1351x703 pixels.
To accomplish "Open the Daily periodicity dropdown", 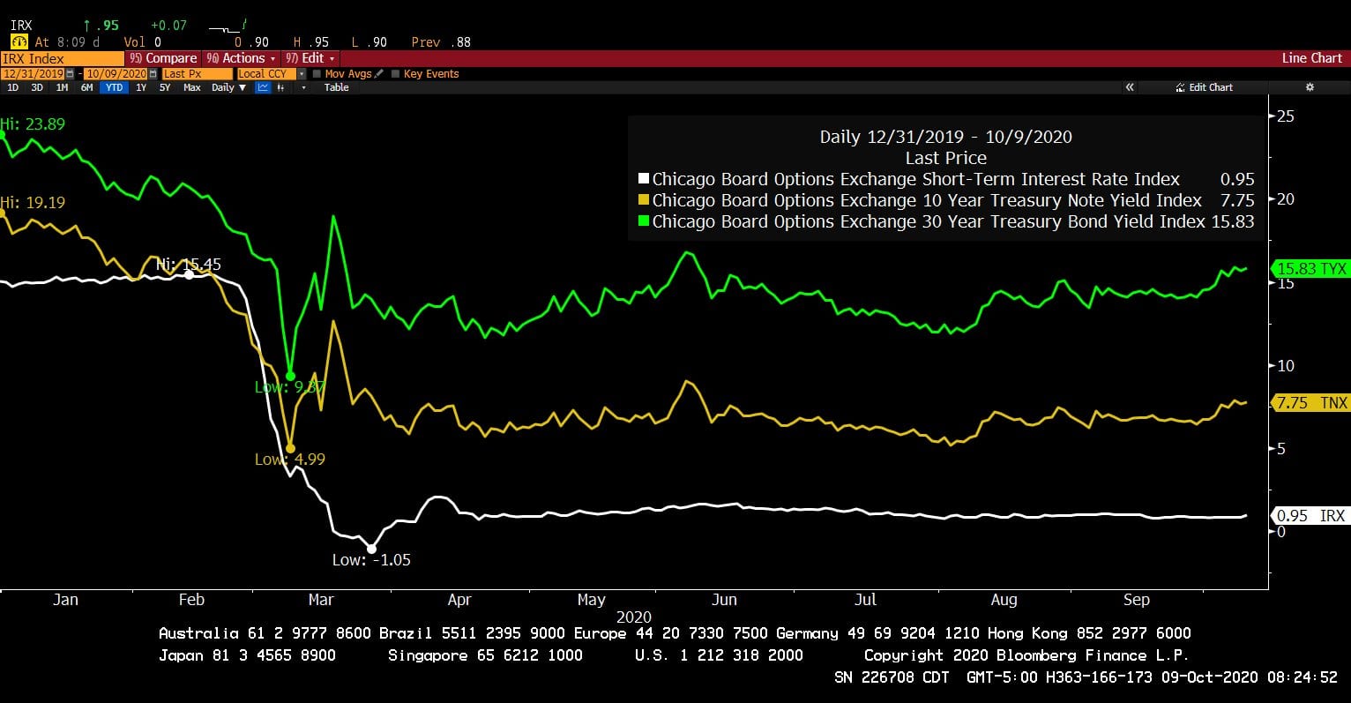I will click(229, 87).
